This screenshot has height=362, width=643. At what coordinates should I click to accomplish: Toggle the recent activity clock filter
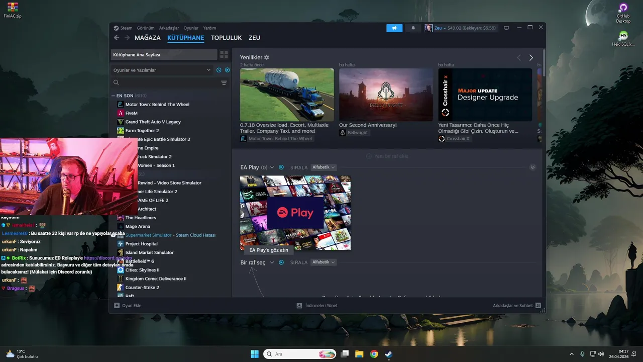[219, 70]
